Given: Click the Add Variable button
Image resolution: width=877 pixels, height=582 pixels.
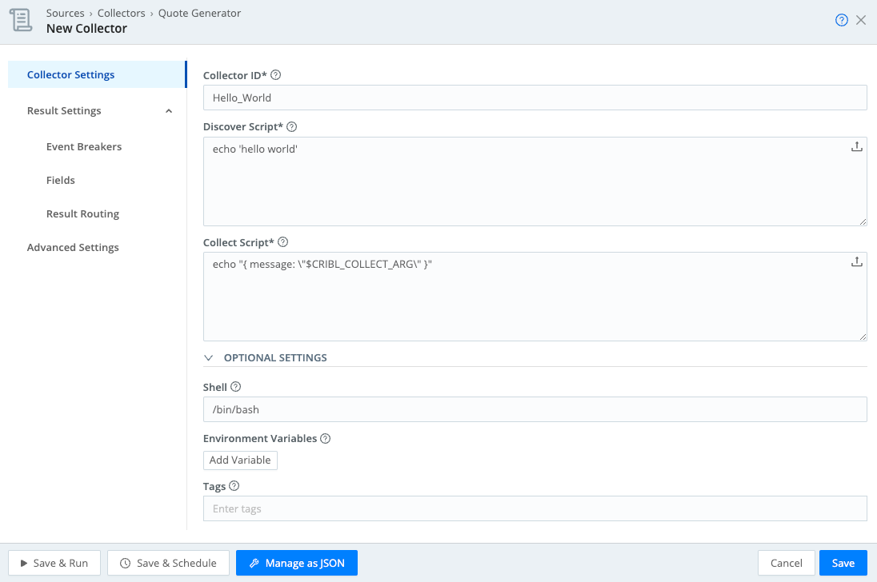Looking at the screenshot, I should click(x=240, y=460).
